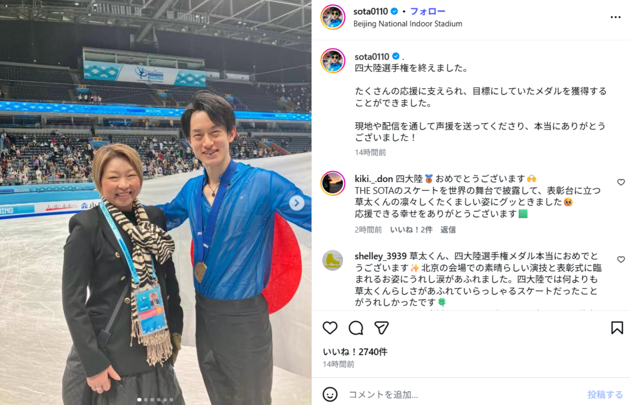
Task: View likes on kiki._.don's comment
Action: click(411, 230)
